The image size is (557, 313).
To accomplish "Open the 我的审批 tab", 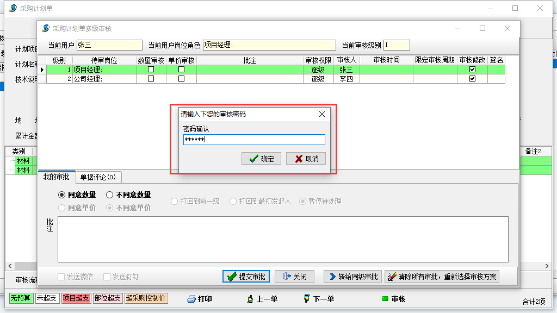I will [57, 177].
